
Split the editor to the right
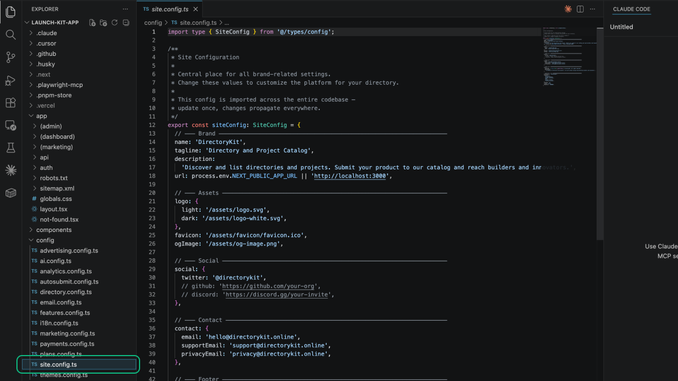click(x=580, y=9)
